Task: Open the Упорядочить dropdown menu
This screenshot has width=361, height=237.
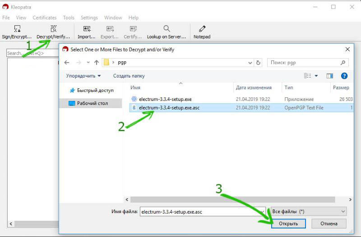Action: click(83, 76)
